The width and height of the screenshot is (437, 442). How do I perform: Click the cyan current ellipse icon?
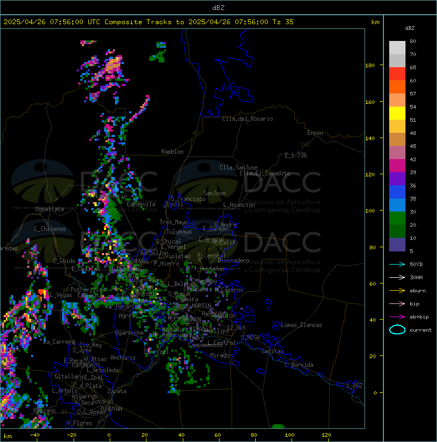(397, 330)
